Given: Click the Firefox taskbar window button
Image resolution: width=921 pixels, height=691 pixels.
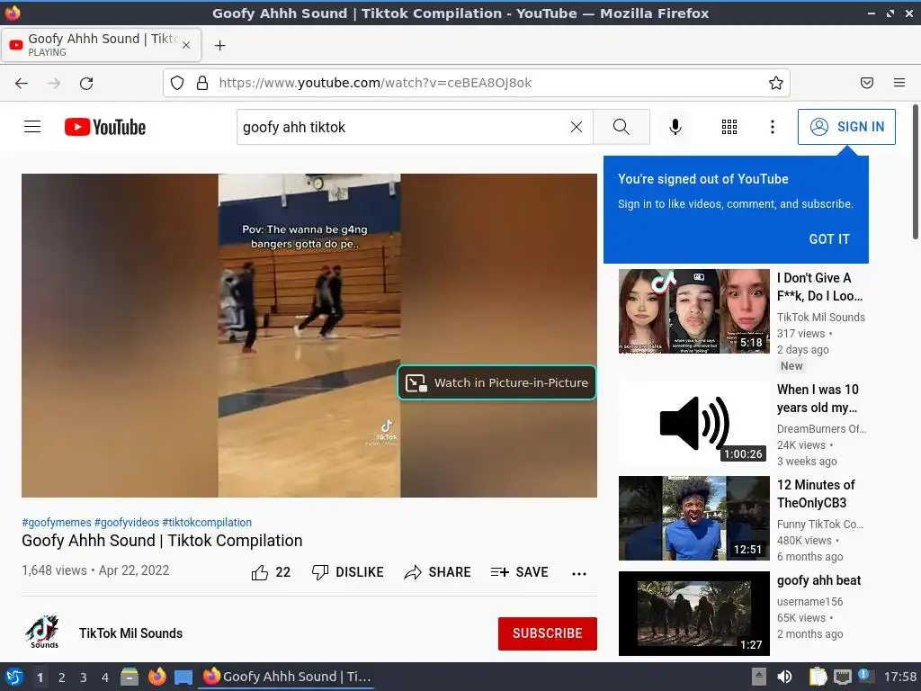Looking at the screenshot, I should [x=287, y=677].
